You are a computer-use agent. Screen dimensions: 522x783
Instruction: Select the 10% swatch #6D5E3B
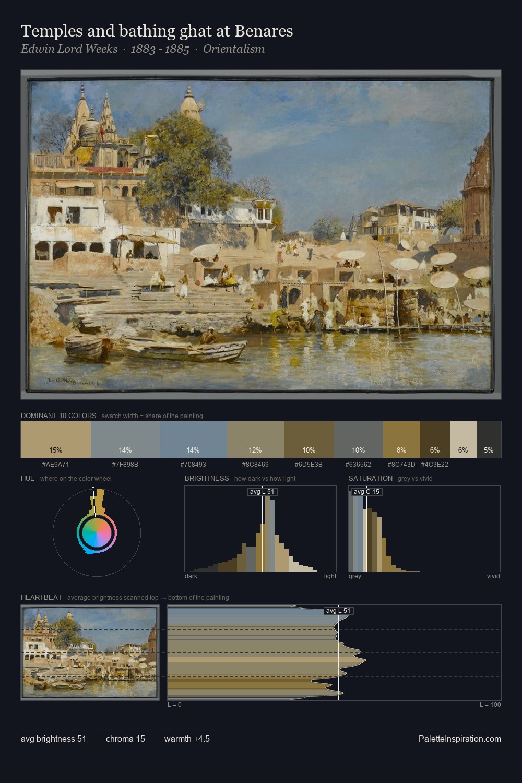[309, 439]
